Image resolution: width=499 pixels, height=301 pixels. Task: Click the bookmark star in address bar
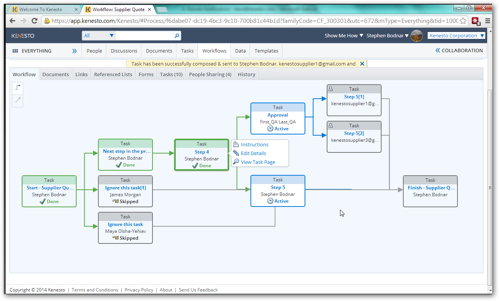pos(463,21)
